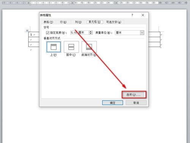
Task: Switch to the Table tab
Action: pos(48,22)
